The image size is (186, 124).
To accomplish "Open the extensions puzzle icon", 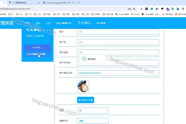I will point(183,9).
